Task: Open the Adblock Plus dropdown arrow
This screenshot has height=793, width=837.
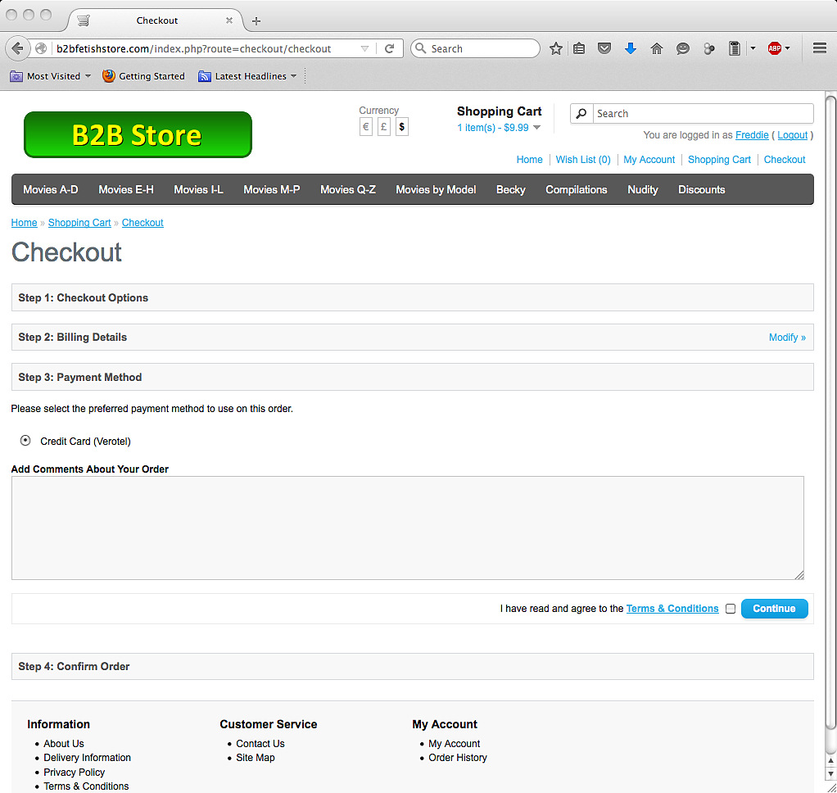Action: click(787, 48)
